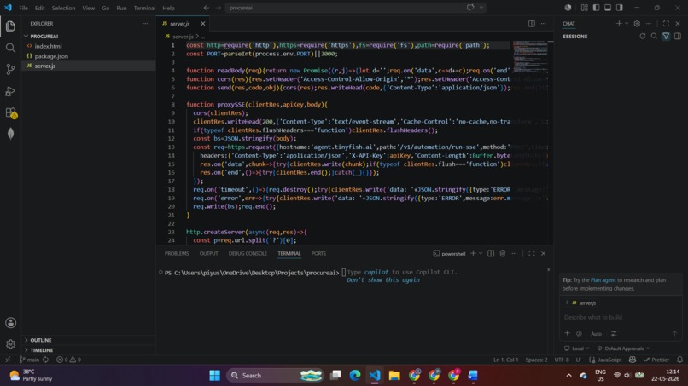Open the Manage gear in activity bar
The image size is (688, 386).
tap(10, 344)
